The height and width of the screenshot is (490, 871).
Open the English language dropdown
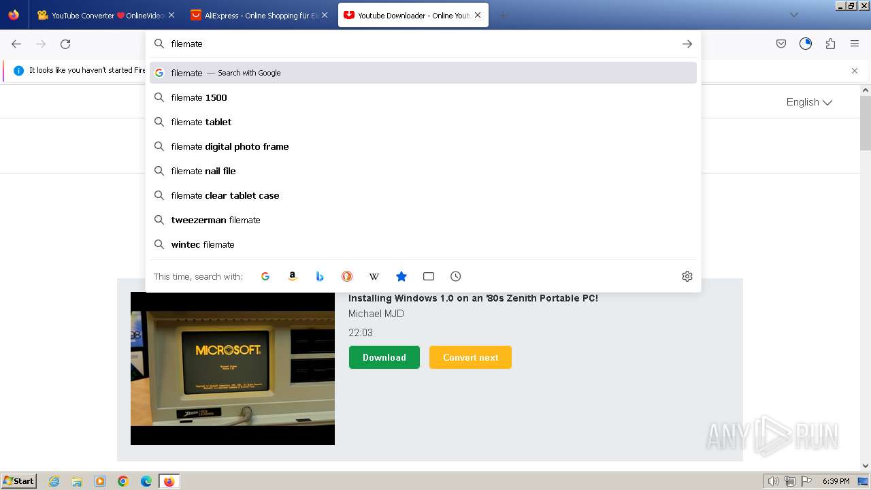tap(809, 102)
